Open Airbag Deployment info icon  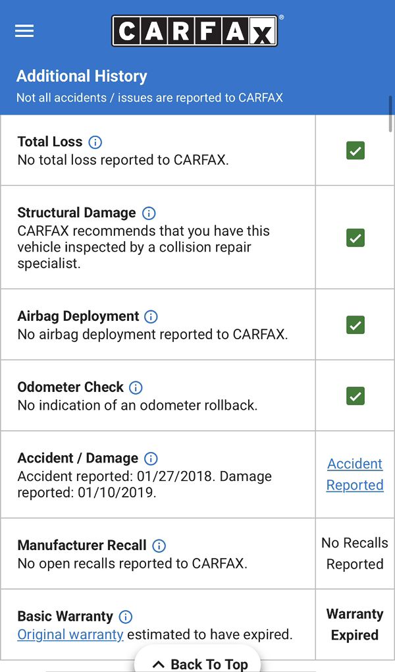[x=151, y=316]
